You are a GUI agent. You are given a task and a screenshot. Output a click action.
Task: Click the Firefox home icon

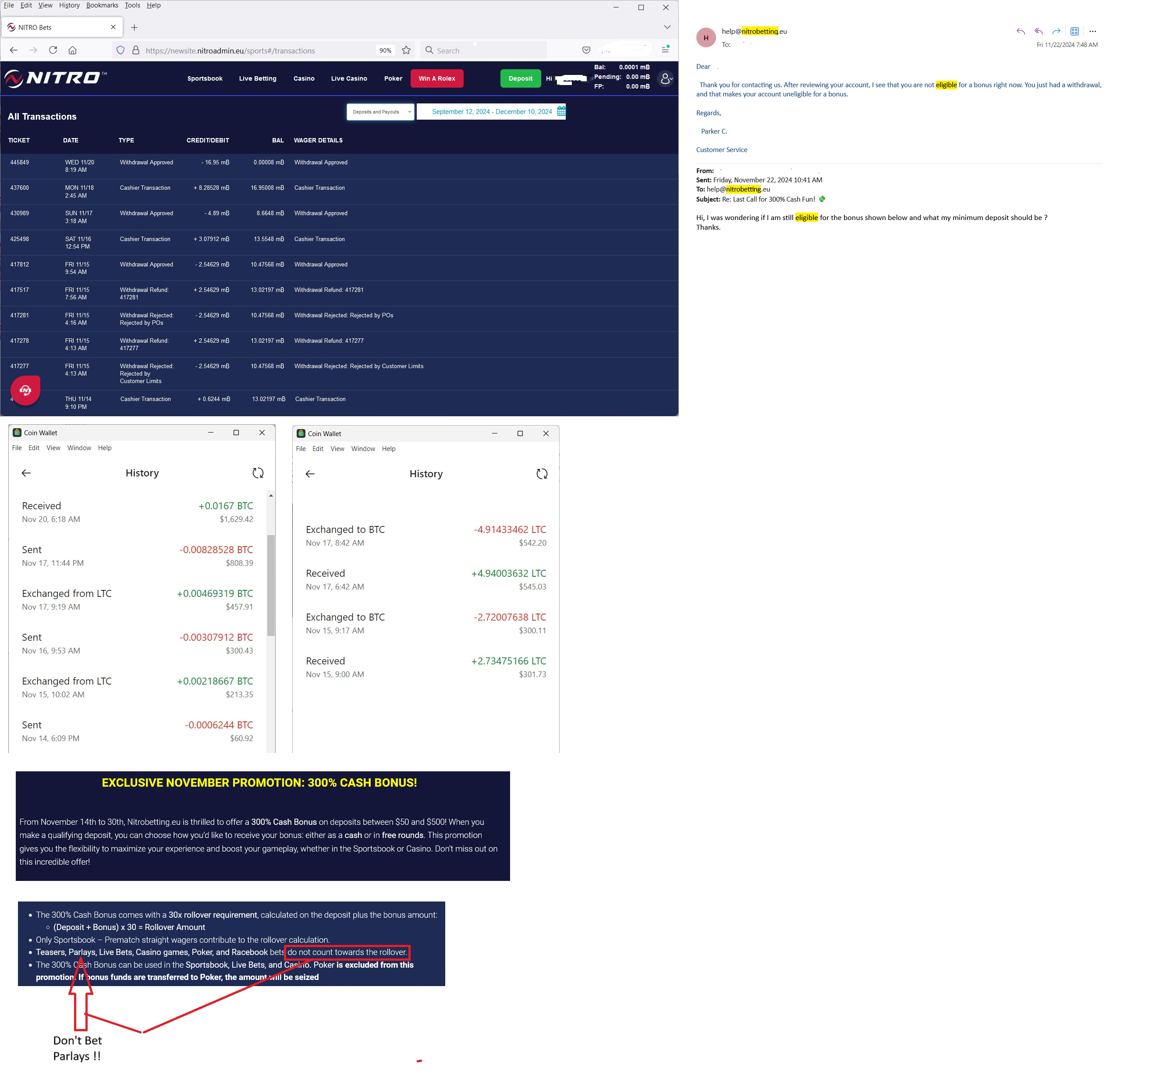point(73,50)
